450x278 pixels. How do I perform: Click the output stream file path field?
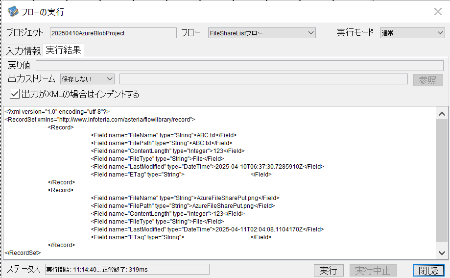click(263, 79)
